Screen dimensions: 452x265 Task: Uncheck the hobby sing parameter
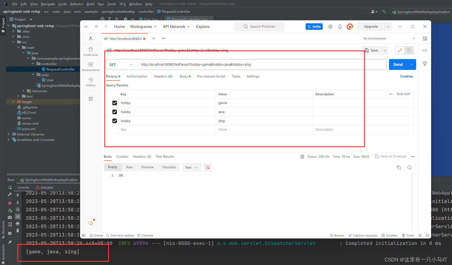coord(115,121)
